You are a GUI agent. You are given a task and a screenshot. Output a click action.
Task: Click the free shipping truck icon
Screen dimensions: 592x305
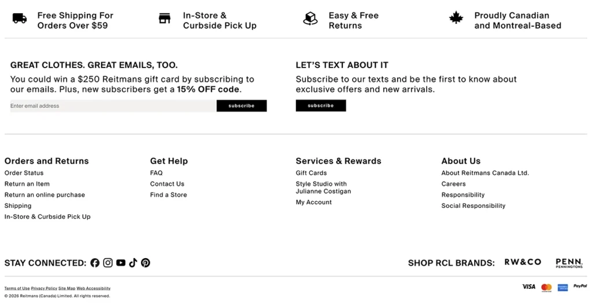tap(20, 18)
